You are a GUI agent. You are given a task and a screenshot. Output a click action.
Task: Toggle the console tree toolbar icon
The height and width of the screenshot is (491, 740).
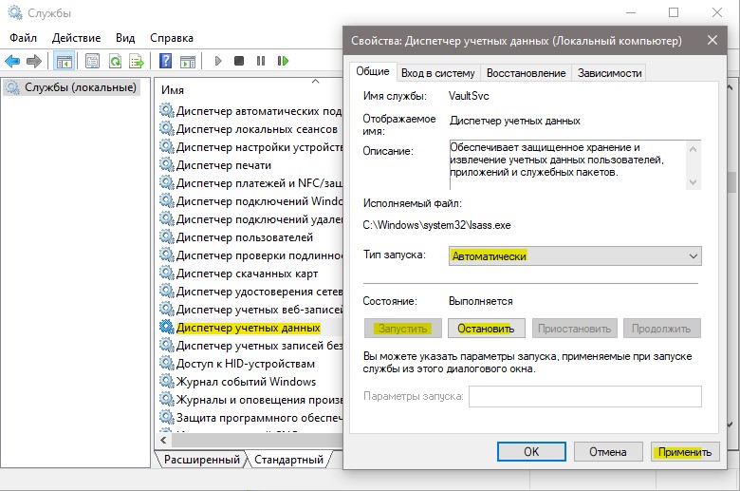(x=64, y=61)
